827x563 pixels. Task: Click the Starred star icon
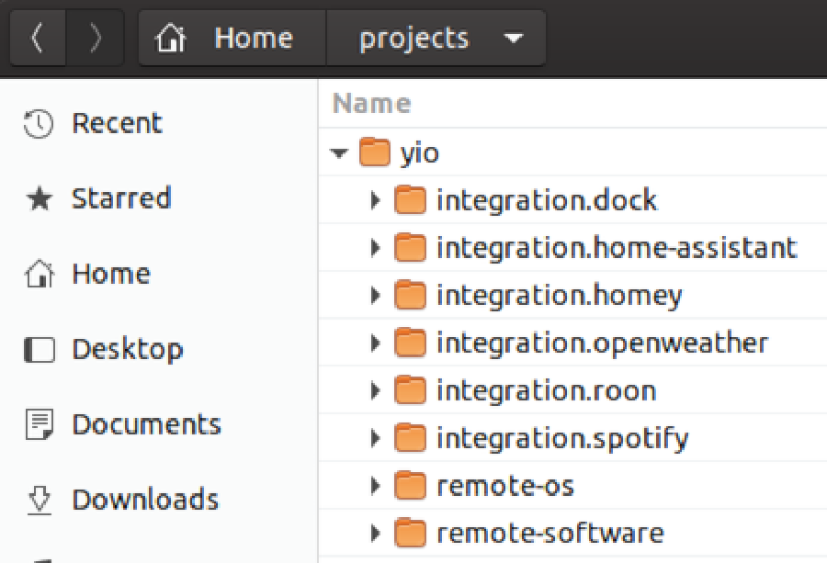coord(39,197)
